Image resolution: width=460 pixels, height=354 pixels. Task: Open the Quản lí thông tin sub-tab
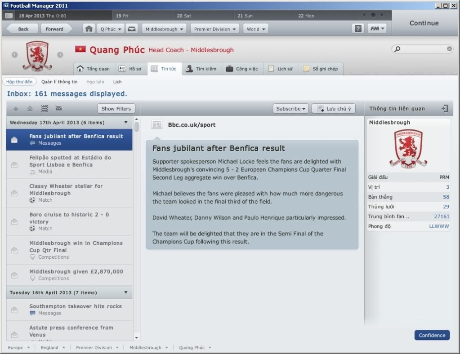coord(59,82)
